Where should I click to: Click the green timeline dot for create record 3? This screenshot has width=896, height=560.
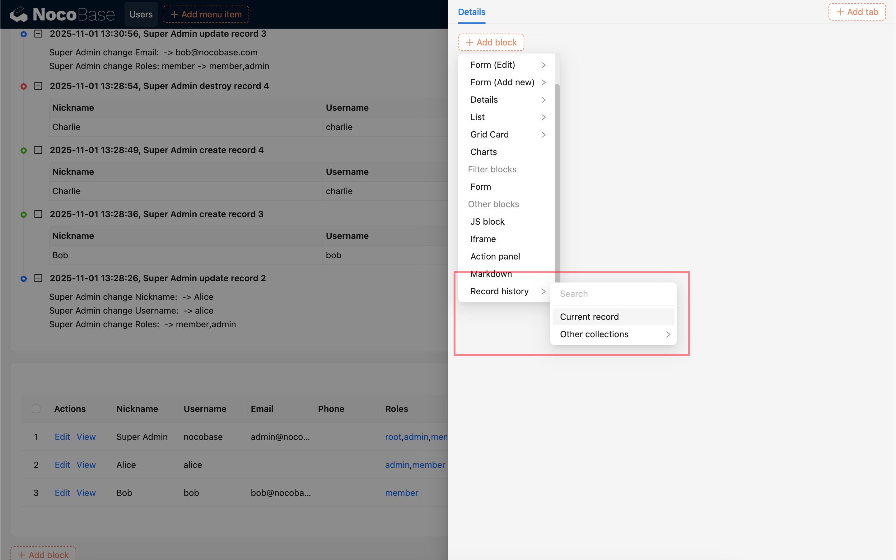click(x=24, y=214)
